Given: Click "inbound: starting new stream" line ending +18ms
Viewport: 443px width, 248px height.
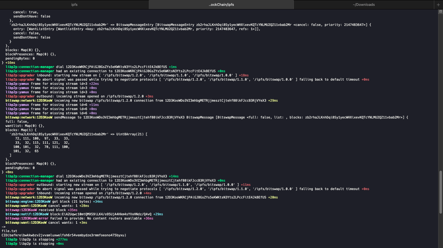Looking at the screenshot, I should point(127,75).
